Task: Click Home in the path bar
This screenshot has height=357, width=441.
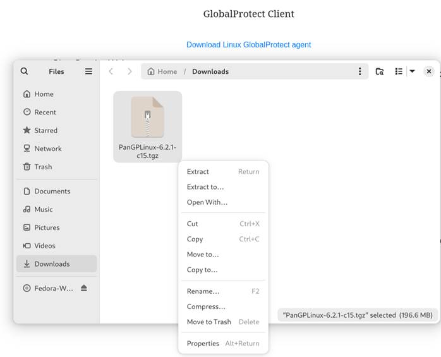Action: pos(162,71)
